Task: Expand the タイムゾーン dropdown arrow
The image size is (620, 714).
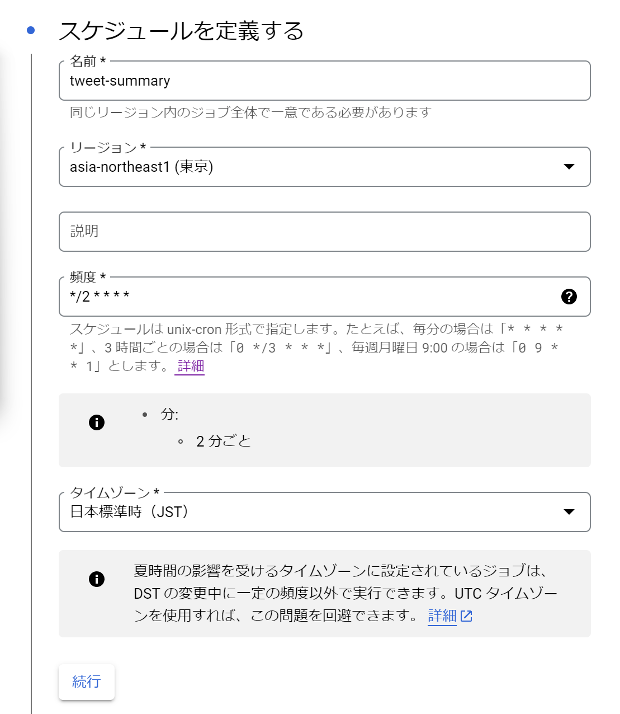Action: [x=569, y=512]
